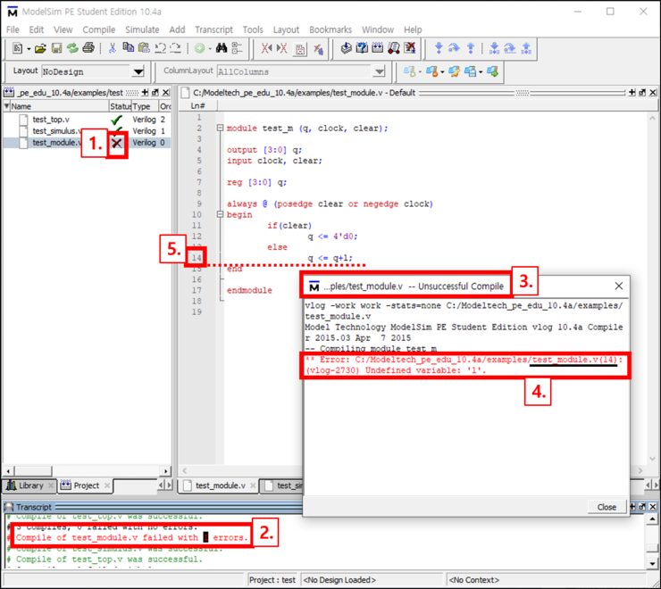Select test_simulus.v in project list

click(x=56, y=131)
